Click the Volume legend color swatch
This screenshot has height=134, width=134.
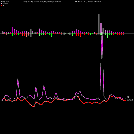(2, 3)
